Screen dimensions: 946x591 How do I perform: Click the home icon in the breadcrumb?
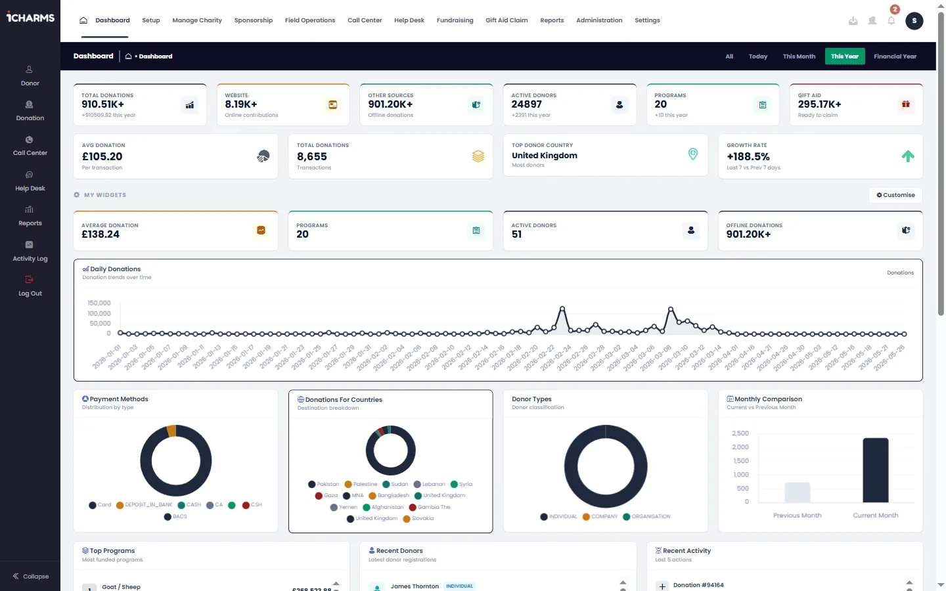pyautogui.click(x=129, y=56)
